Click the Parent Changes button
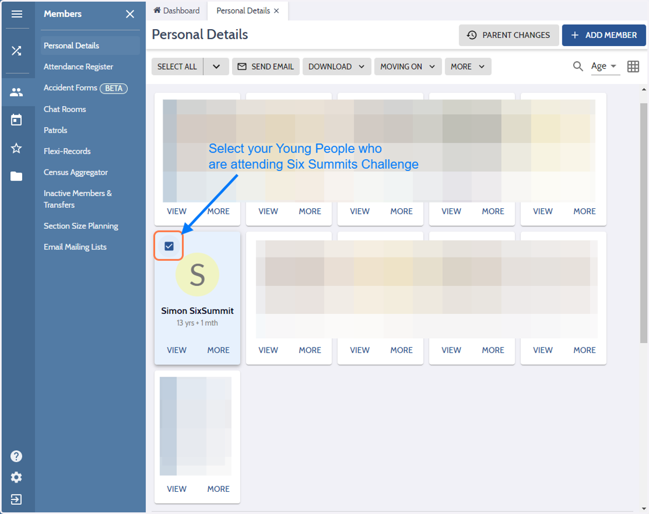The width and height of the screenshot is (649, 514). point(508,35)
